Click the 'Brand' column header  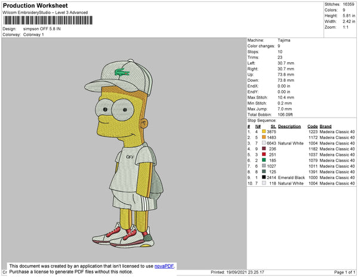pyautogui.click(x=325, y=127)
